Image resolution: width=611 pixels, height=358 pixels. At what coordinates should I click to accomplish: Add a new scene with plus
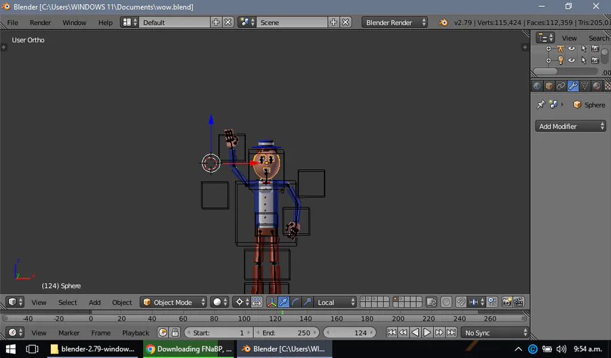tap(333, 22)
